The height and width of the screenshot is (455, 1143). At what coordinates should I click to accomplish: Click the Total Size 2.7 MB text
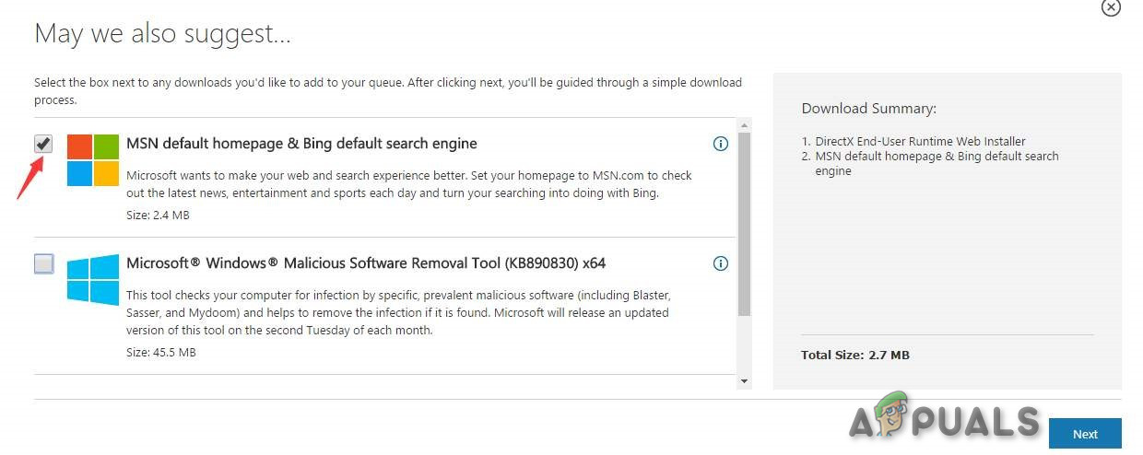tap(855, 355)
